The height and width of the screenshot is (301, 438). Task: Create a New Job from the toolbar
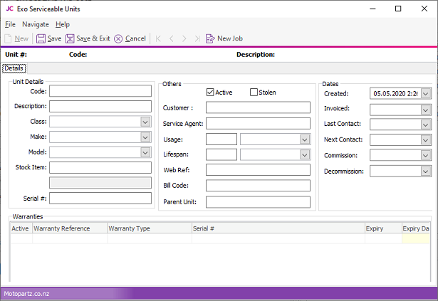click(x=224, y=38)
